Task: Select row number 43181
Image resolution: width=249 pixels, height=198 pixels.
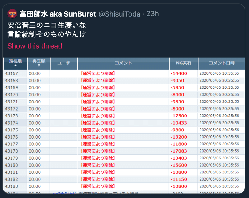Action: pyautogui.click(x=11, y=172)
